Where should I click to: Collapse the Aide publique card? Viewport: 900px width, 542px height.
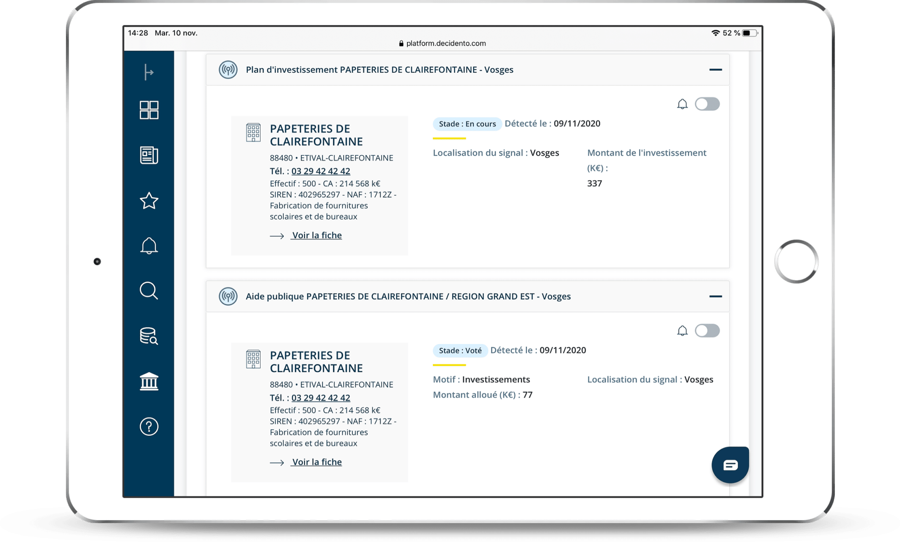click(715, 296)
